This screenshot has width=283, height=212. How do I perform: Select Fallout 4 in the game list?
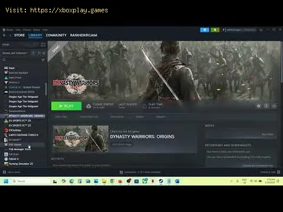click(14, 159)
